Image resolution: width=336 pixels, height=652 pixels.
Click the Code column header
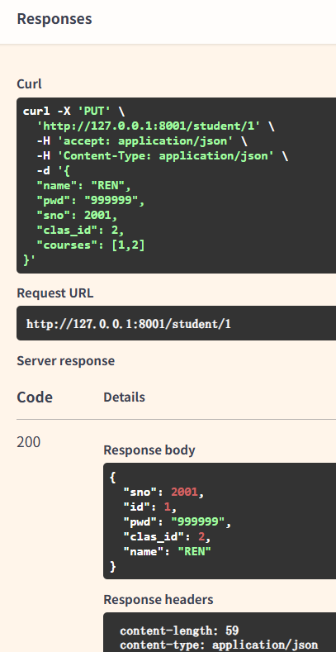[x=35, y=397]
